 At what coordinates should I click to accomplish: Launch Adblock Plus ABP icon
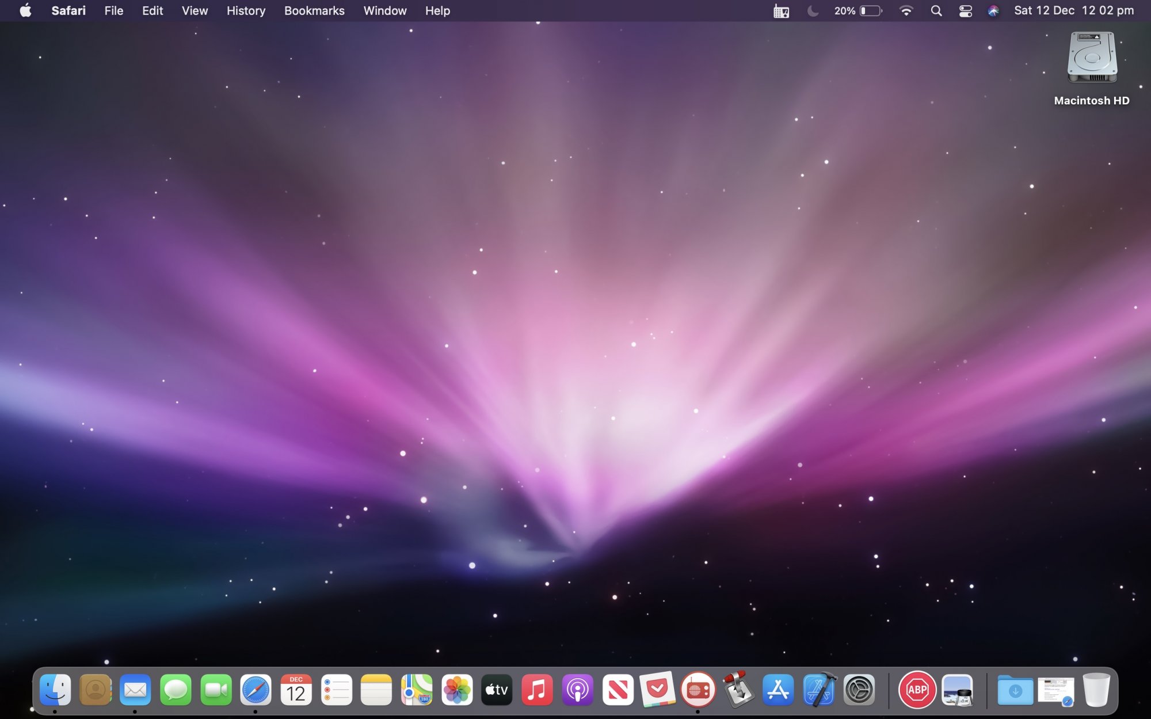917,689
